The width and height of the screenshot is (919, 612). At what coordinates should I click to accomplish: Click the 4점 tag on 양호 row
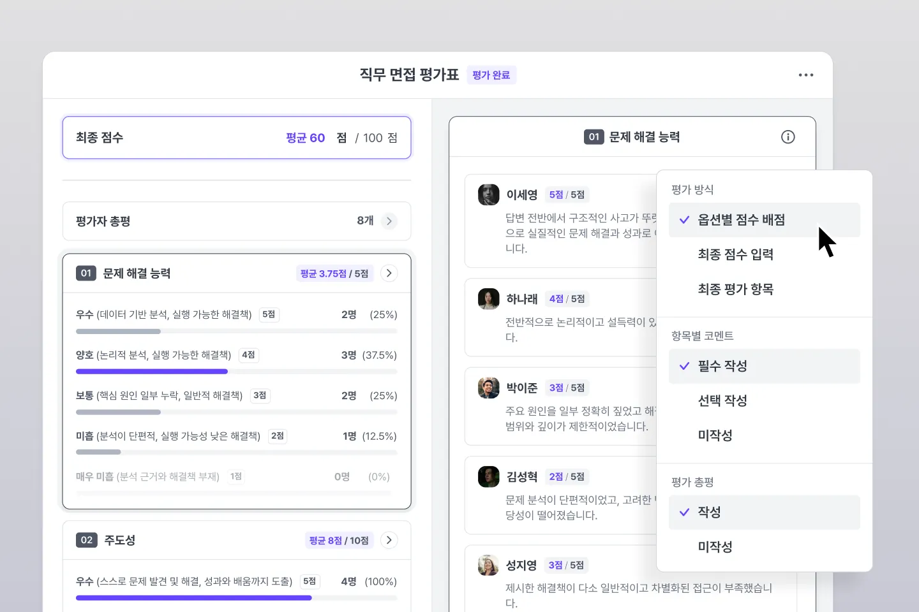pos(249,355)
